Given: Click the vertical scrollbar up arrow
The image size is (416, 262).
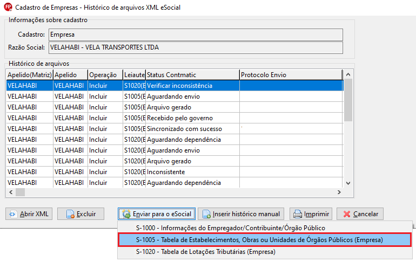Looking at the screenshot, I should tap(348, 74).
